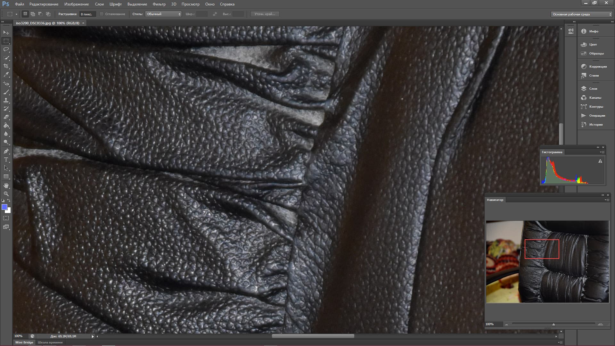
Task: Open the История panel icon
Action: point(584,124)
